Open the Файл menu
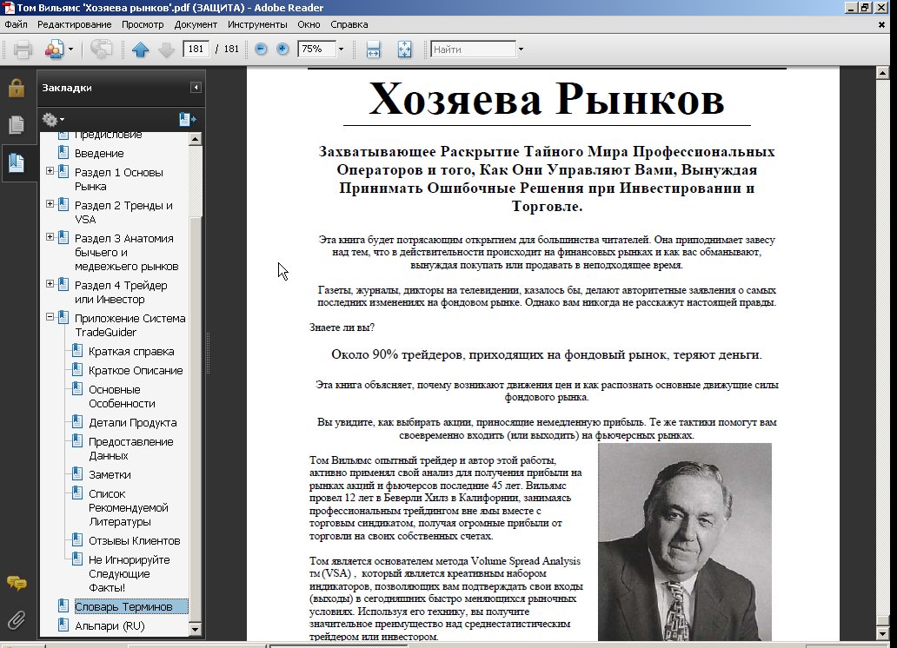 (16, 24)
